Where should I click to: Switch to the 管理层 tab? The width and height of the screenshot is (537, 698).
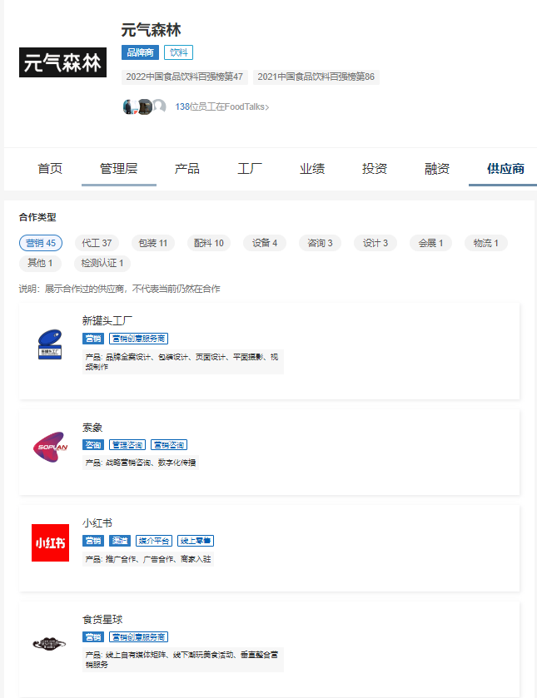118,169
